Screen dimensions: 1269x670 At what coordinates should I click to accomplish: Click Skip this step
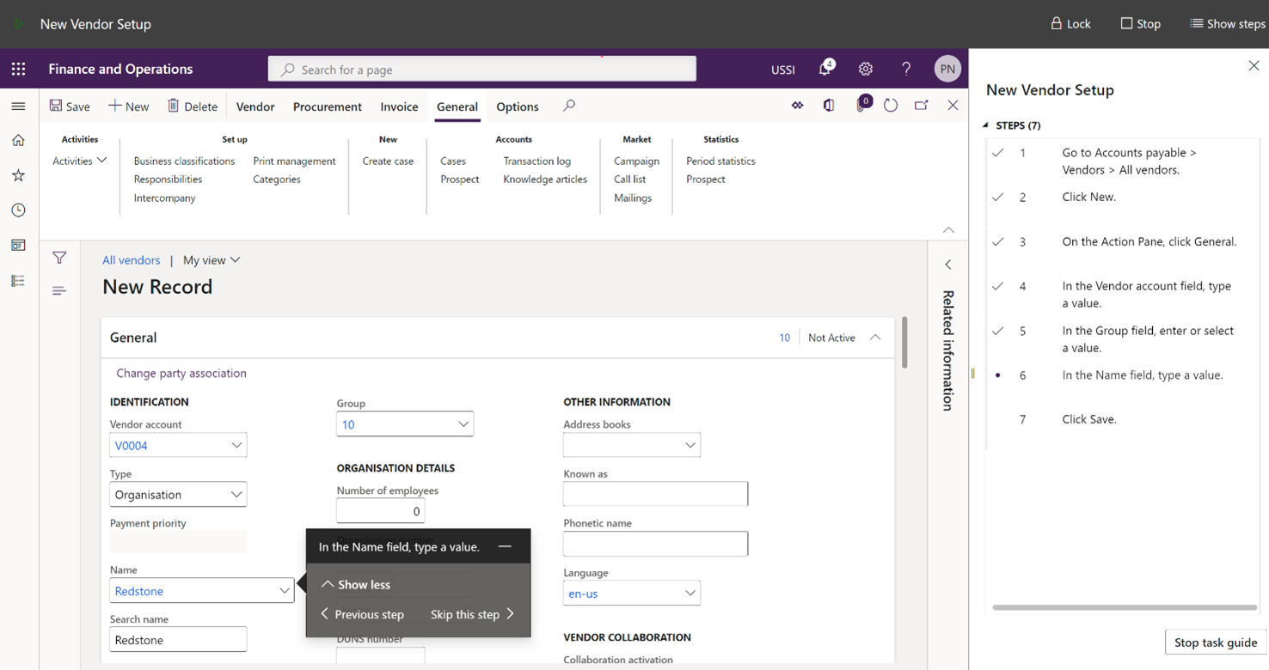[x=473, y=614]
